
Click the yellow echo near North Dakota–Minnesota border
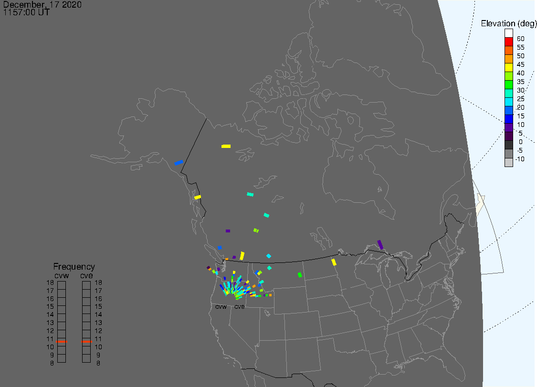point(334,262)
